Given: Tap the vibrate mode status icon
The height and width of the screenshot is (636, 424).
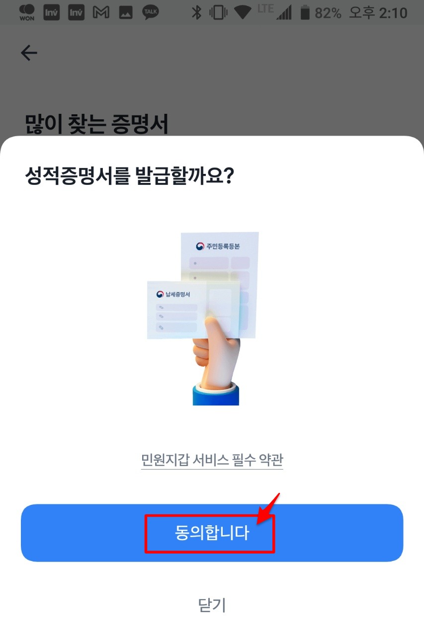Looking at the screenshot, I should 218,12.
